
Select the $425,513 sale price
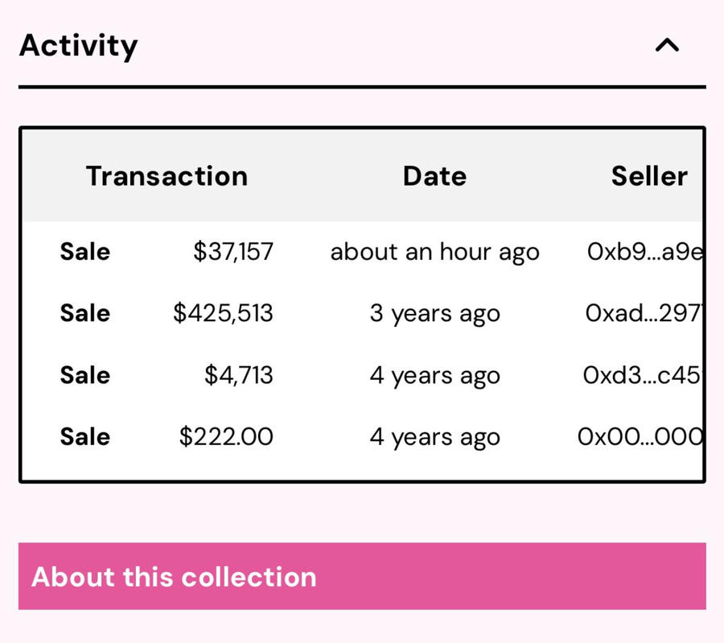[x=223, y=313]
